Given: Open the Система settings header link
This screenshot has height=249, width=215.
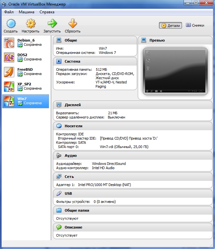Looking at the screenshot, I should 73,61.
